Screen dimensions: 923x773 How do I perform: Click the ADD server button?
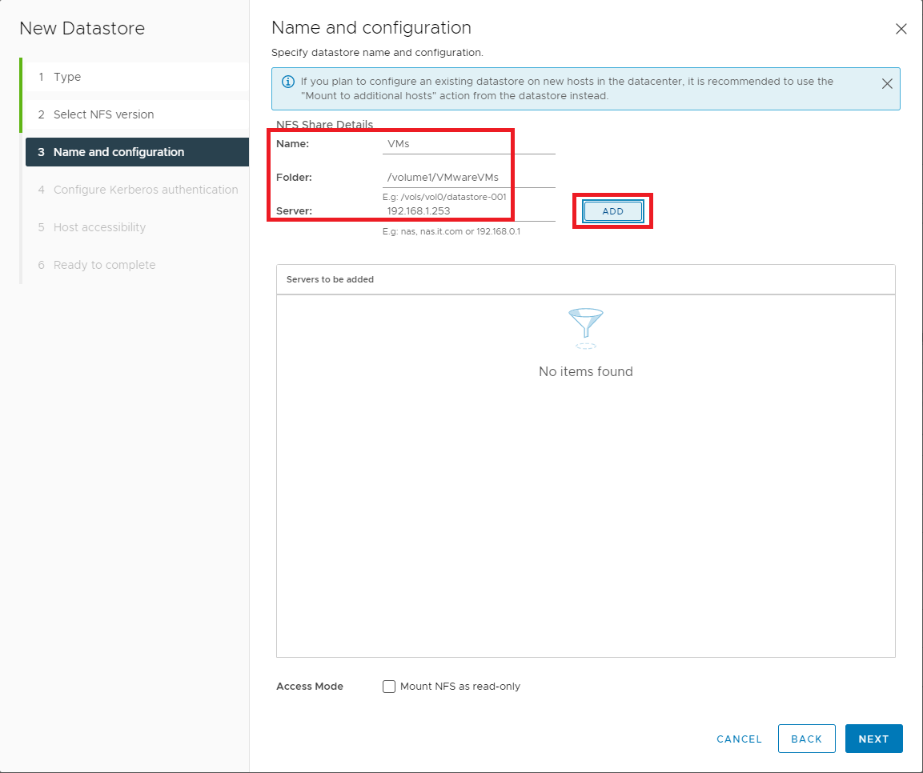coord(612,210)
